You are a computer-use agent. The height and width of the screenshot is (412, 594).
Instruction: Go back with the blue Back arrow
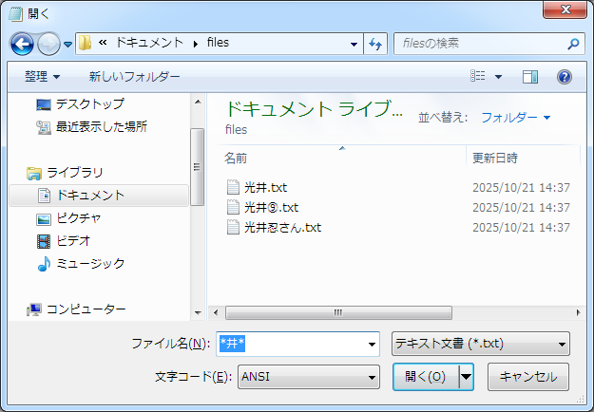coord(22,45)
